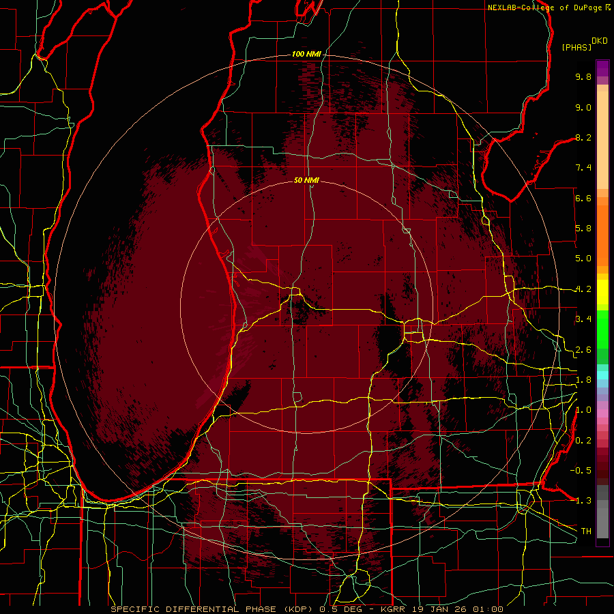Click the TH threshold label
The width and height of the screenshot is (614, 614).
coord(586,531)
